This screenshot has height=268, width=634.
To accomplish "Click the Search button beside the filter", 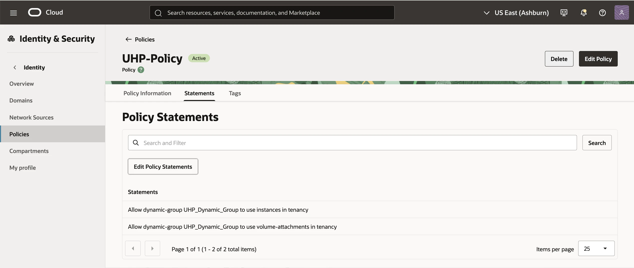I will click(597, 143).
